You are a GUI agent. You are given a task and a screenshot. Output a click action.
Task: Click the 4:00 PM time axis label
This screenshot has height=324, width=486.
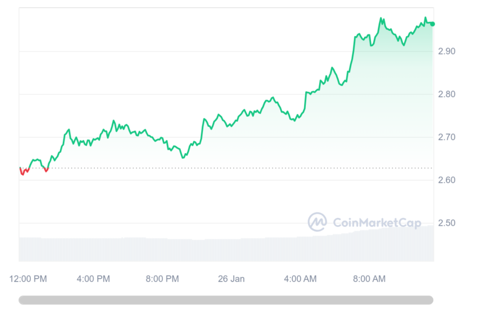point(93,279)
